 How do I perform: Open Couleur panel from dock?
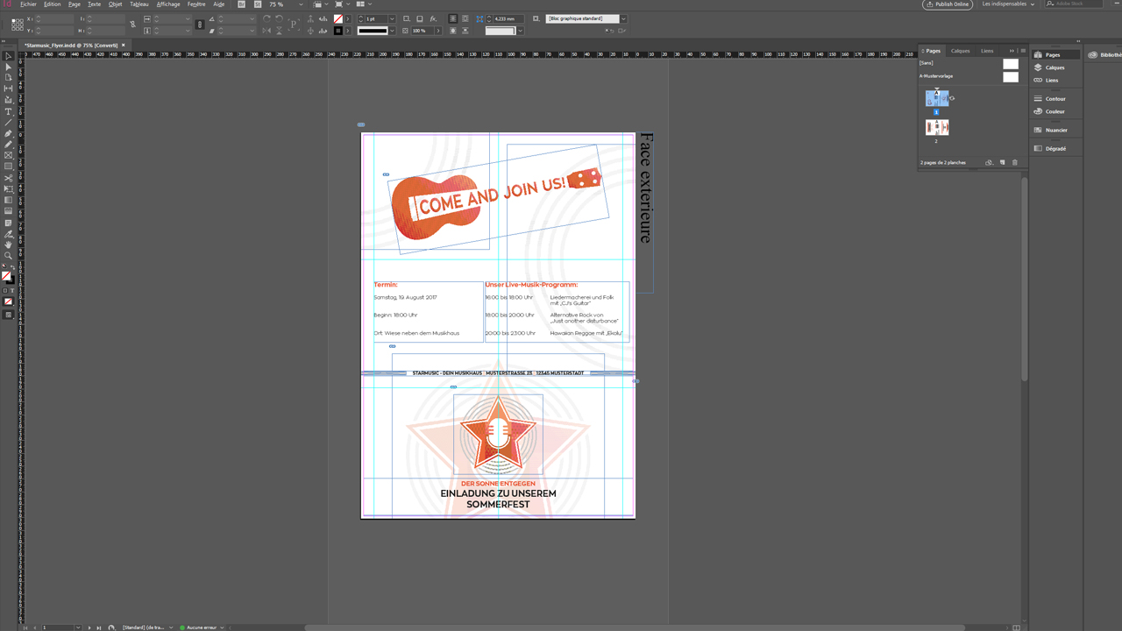(1055, 111)
